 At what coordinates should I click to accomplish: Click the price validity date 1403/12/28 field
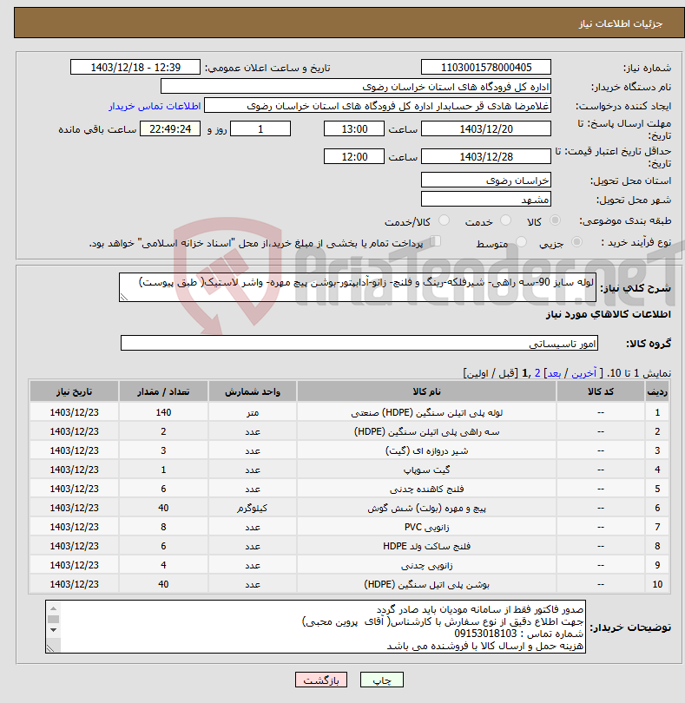click(x=486, y=157)
